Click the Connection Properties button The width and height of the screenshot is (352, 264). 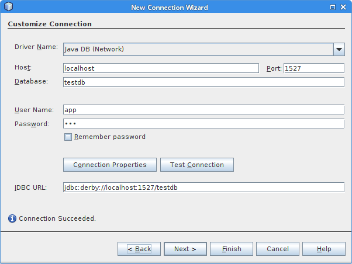[x=110, y=165]
